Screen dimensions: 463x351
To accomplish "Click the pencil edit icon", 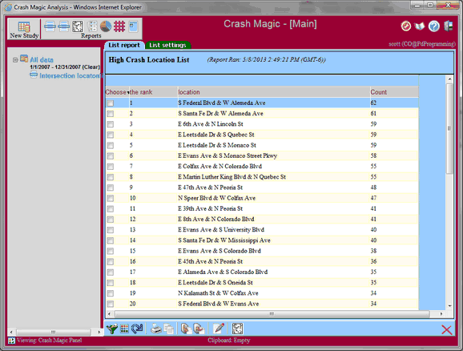I will pos(219,329).
